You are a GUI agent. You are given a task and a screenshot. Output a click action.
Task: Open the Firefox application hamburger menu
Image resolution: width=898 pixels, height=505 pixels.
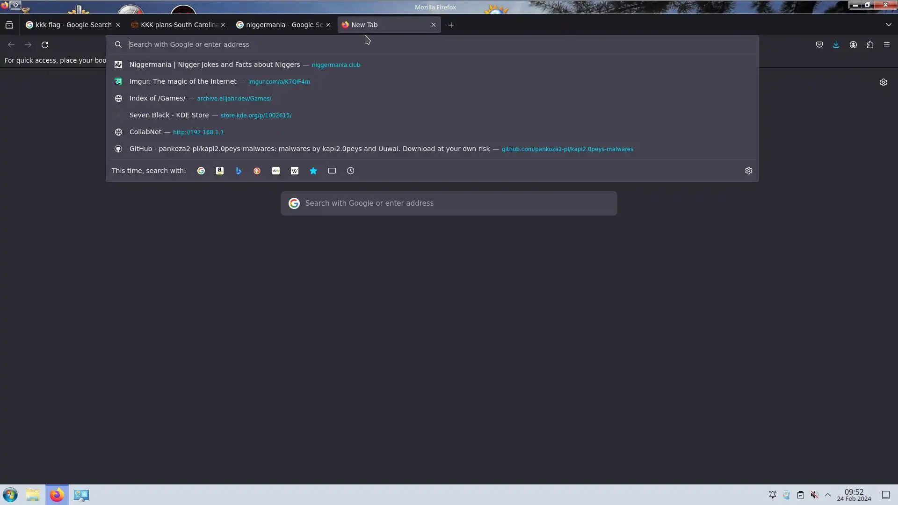[887, 45]
